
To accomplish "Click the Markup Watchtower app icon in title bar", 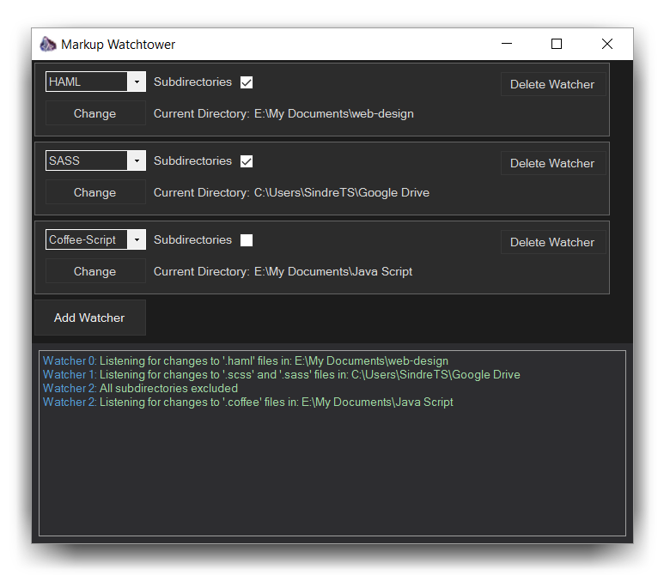I will pyautogui.click(x=48, y=44).
